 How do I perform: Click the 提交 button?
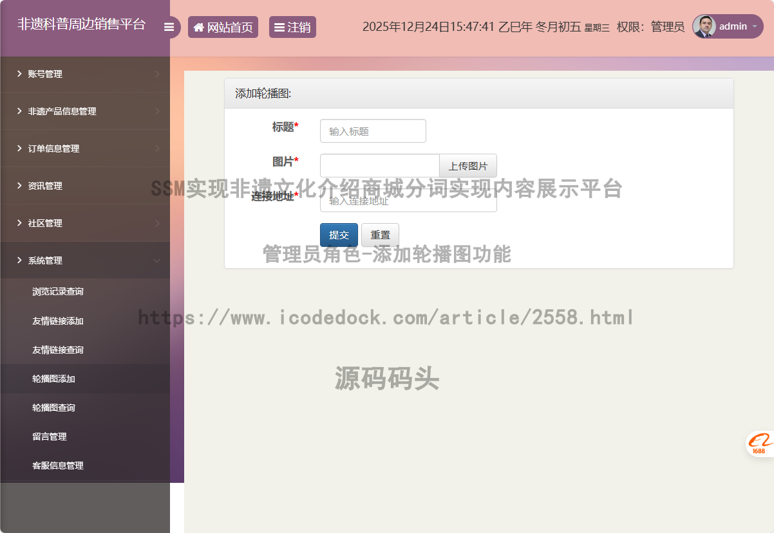click(339, 235)
